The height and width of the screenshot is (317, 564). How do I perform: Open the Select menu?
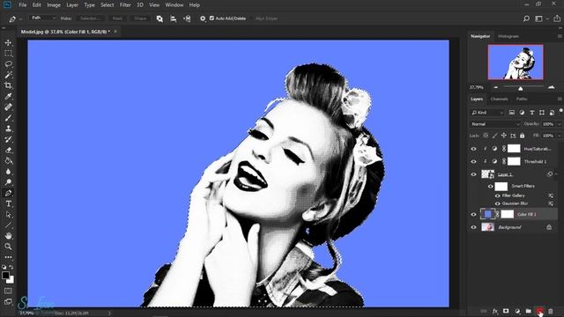click(x=107, y=5)
